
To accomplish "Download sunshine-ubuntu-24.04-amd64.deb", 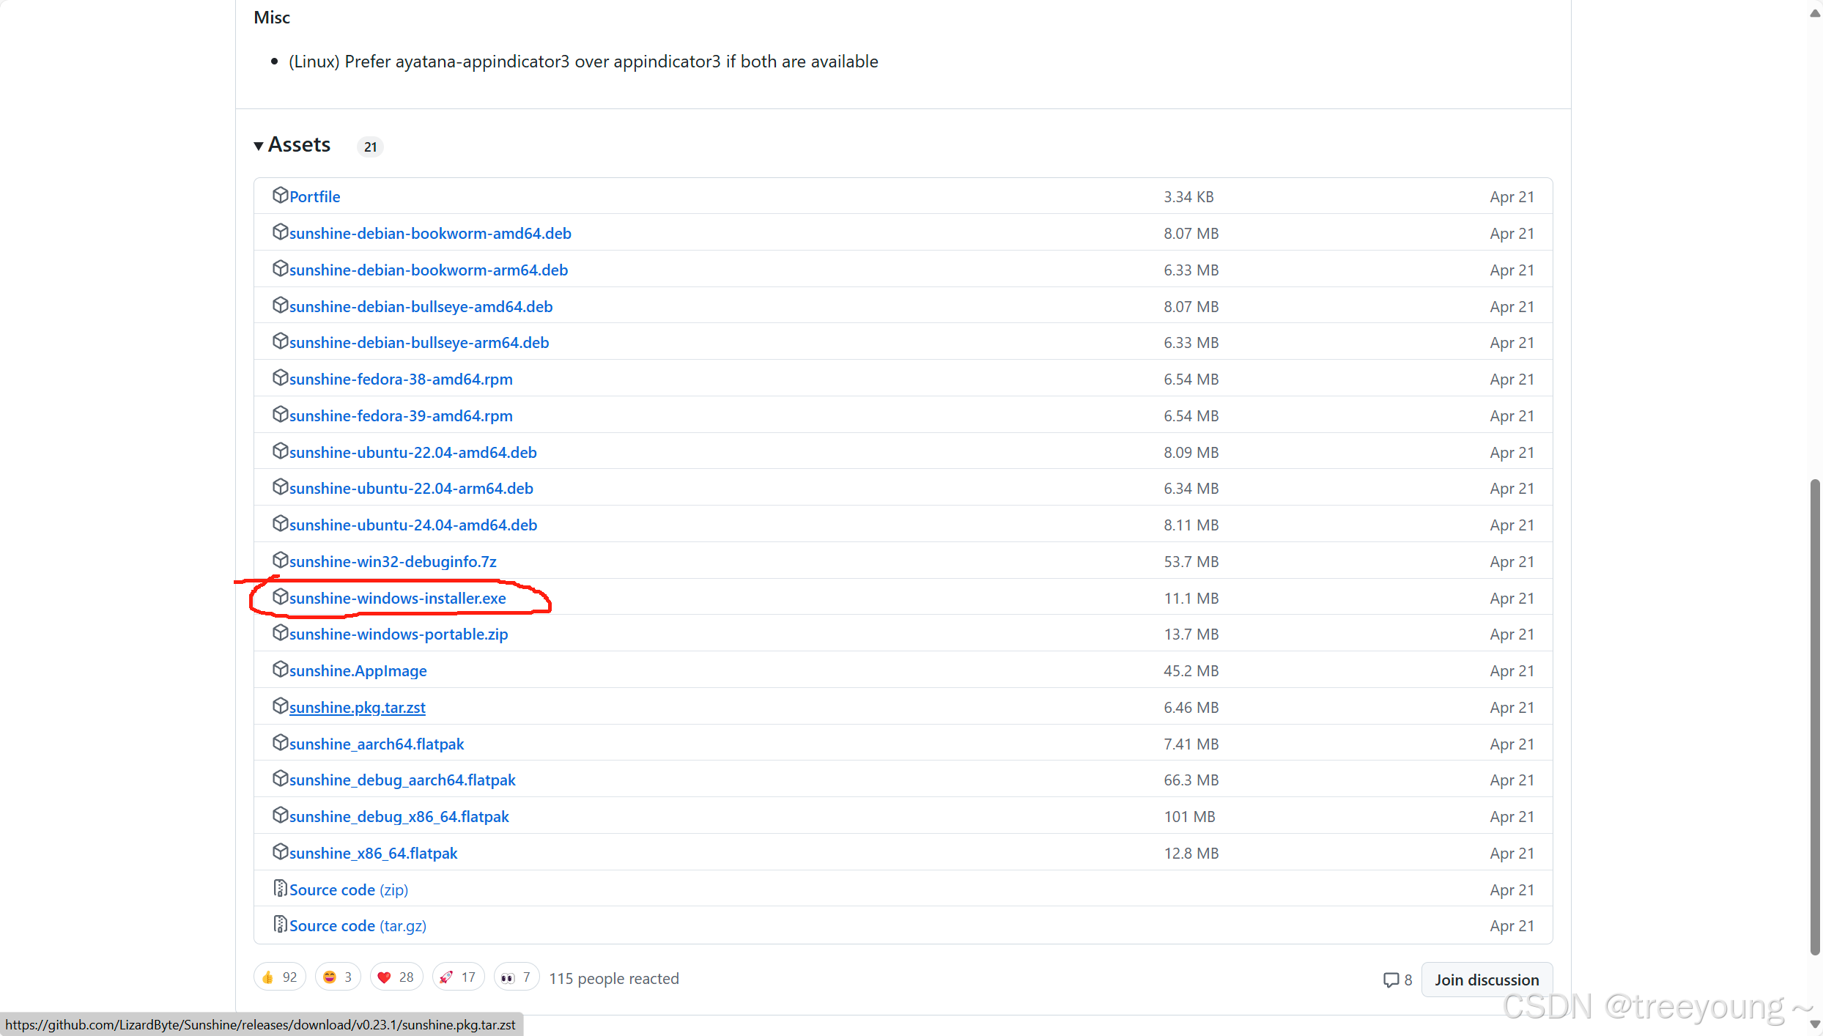I will click(413, 525).
